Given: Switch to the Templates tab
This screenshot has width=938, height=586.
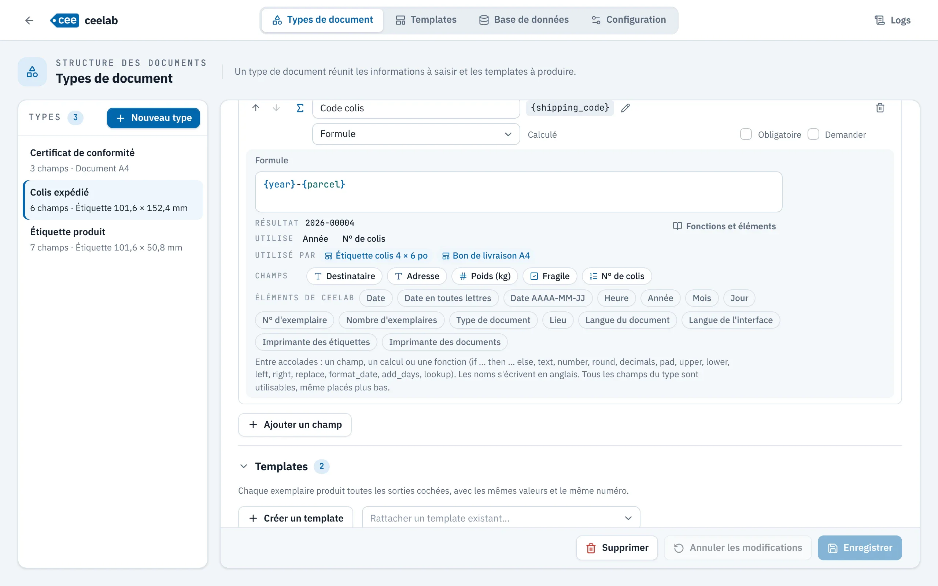Looking at the screenshot, I should pyautogui.click(x=426, y=20).
